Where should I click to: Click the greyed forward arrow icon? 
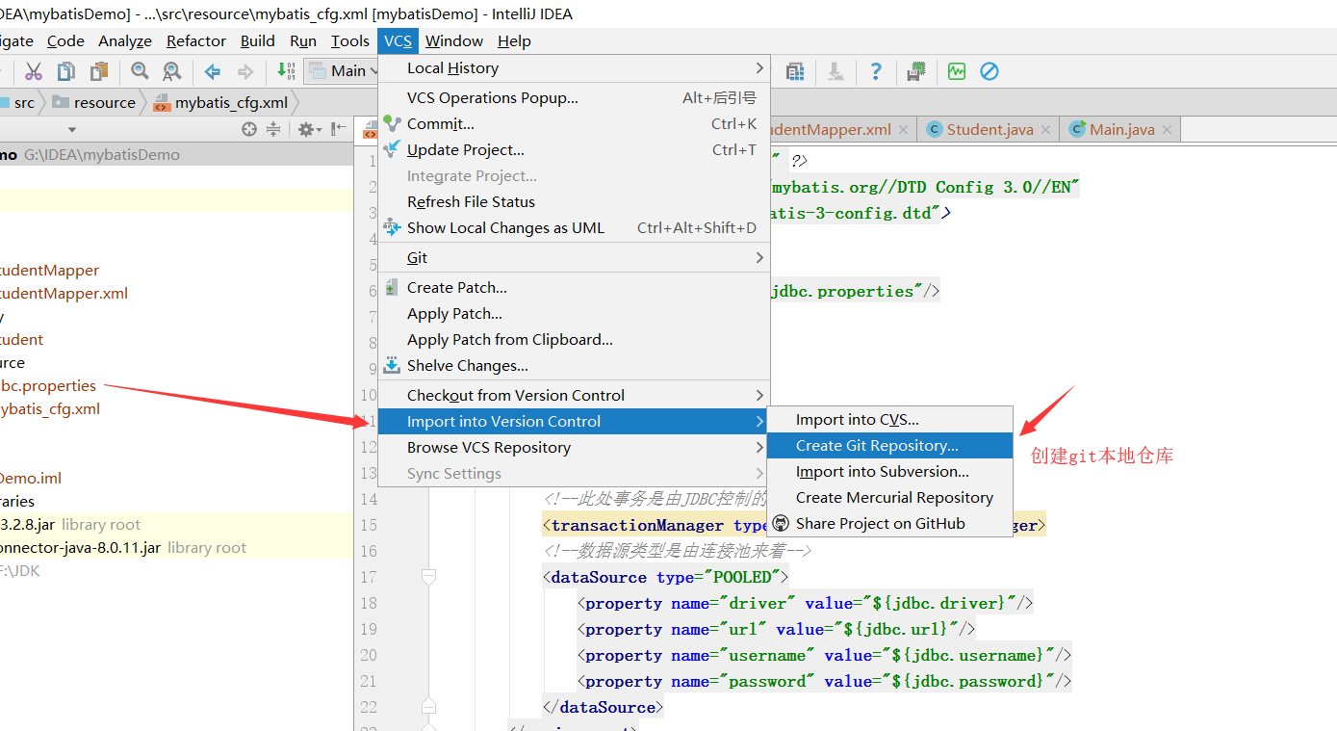pyautogui.click(x=245, y=71)
